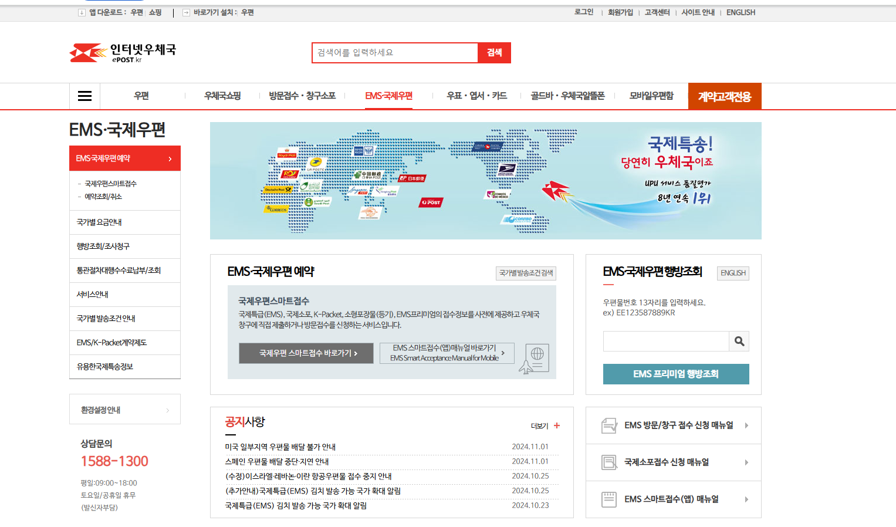Click the plus icon beside 더보기

557,426
